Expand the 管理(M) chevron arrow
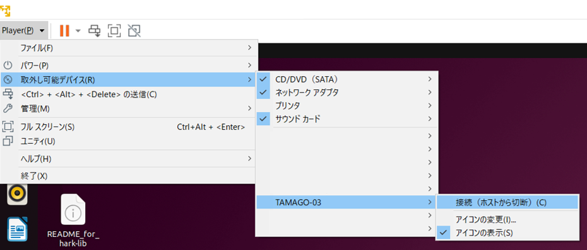The height and width of the screenshot is (250, 587). [x=250, y=109]
